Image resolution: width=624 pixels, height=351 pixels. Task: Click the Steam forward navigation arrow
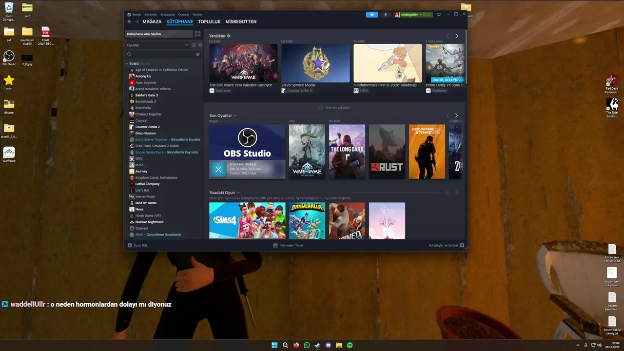[x=137, y=21]
